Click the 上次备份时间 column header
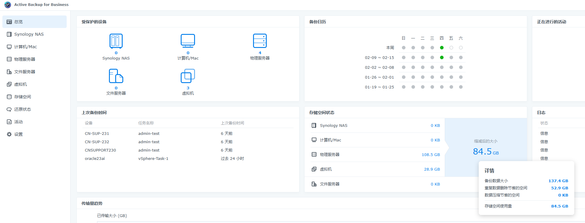 tap(233, 123)
